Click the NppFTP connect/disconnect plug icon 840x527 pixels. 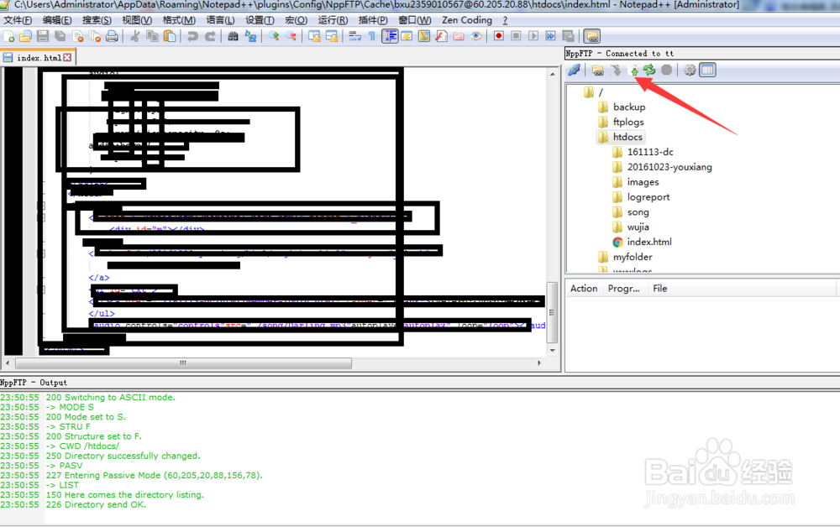pyautogui.click(x=575, y=70)
